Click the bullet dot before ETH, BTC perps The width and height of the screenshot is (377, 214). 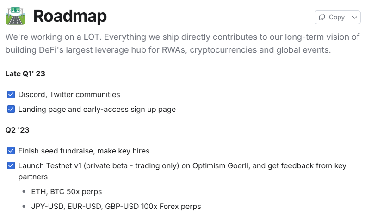point(24,191)
